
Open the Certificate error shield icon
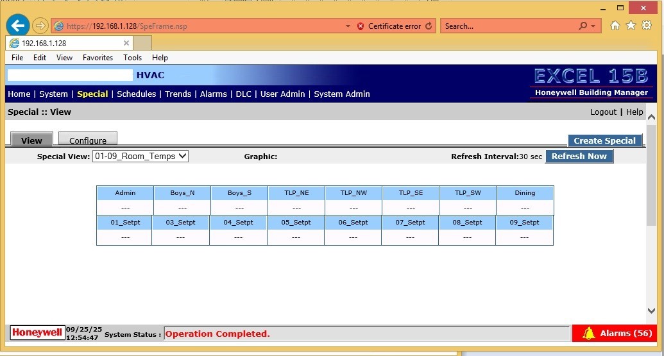[361, 26]
